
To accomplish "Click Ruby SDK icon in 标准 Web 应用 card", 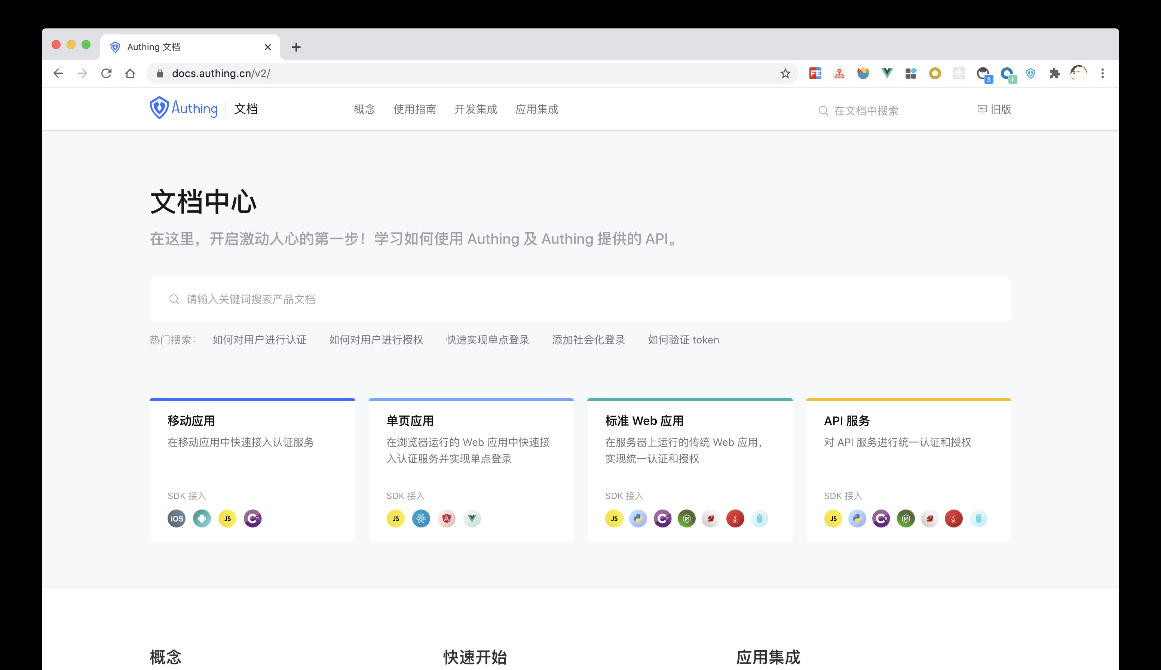I will coord(711,518).
